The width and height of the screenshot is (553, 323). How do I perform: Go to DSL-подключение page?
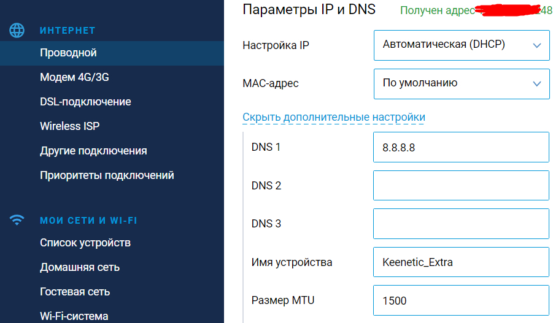tap(85, 102)
